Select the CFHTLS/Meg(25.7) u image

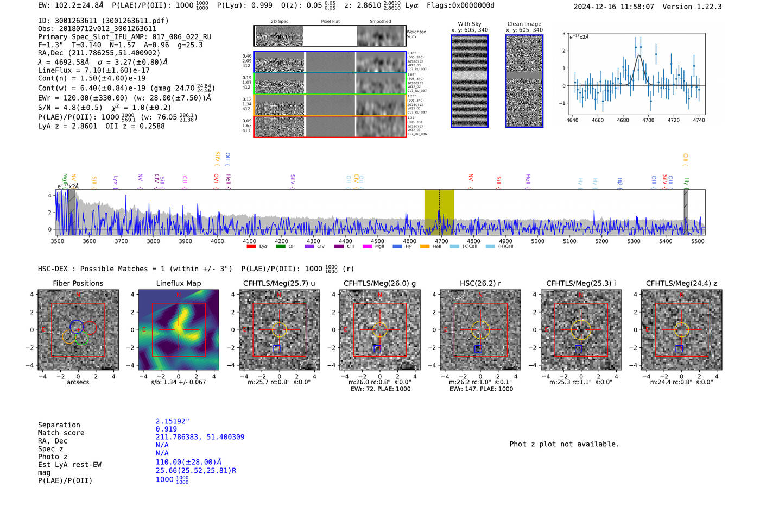pos(279,330)
